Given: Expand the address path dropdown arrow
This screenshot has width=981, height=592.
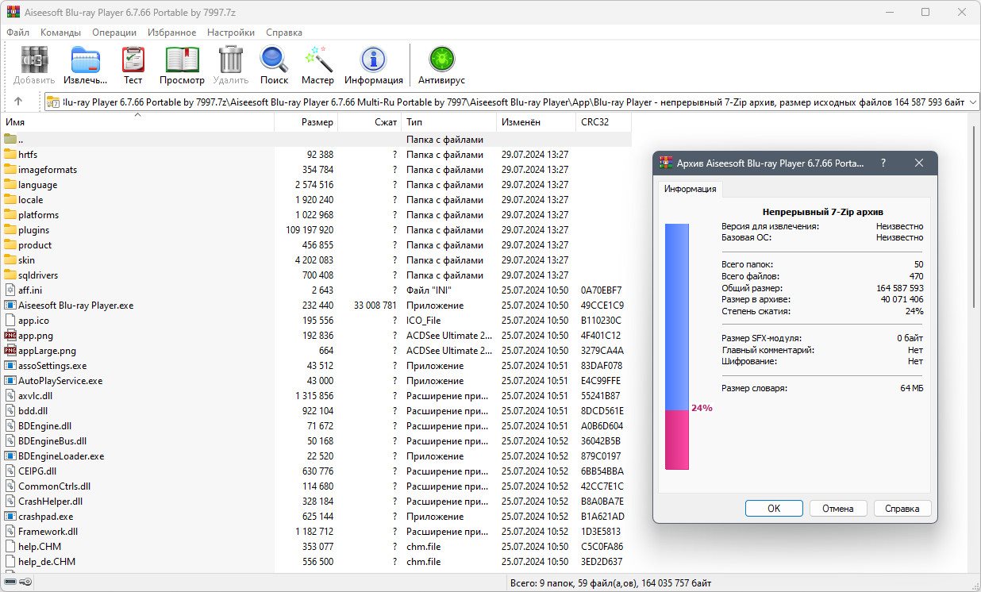Looking at the screenshot, I should 971,102.
